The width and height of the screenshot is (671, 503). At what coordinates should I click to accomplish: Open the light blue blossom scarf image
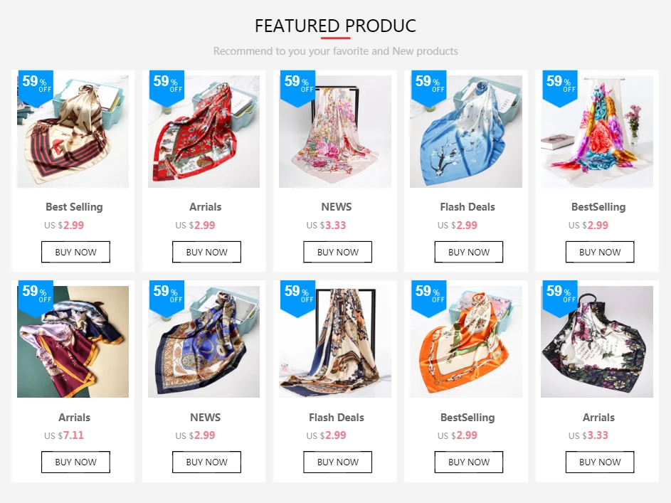pos(466,132)
